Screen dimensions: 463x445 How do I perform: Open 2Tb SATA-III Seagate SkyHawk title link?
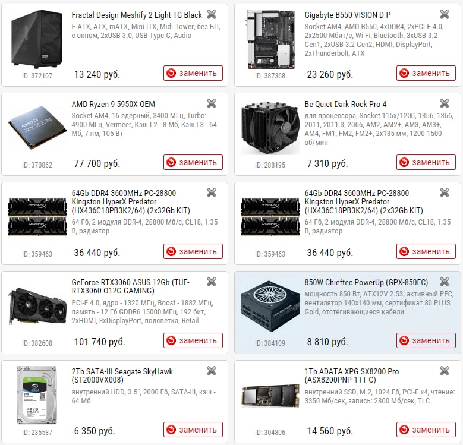(x=122, y=375)
